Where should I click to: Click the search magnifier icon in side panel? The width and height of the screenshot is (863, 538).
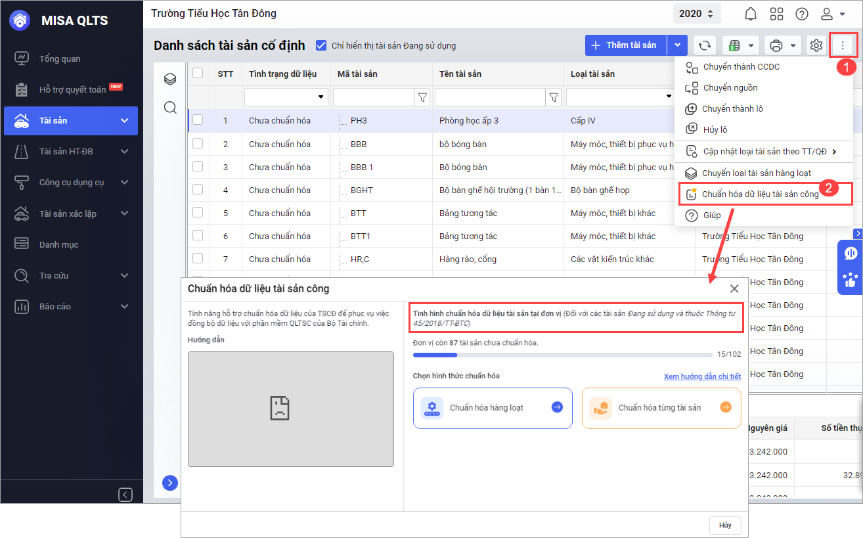pyautogui.click(x=170, y=108)
